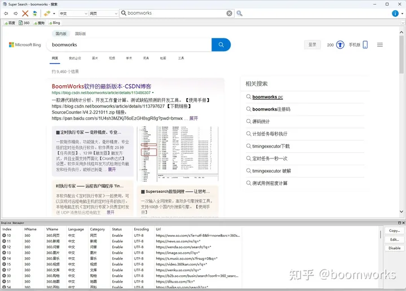Switch to the 360 engine tab
Image resolution: width=406 pixels, height=291 pixels.
(24, 23)
